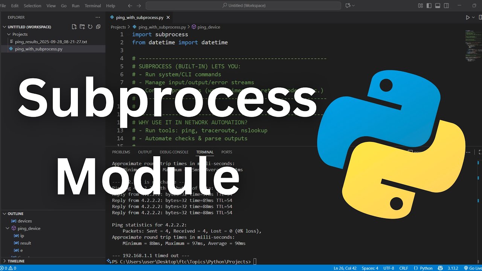Image resolution: width=482 pixels, height=271 pixels.
Task: Collapse the OUTLINE section
Action: pyautogui.click(x=15, y=214)
